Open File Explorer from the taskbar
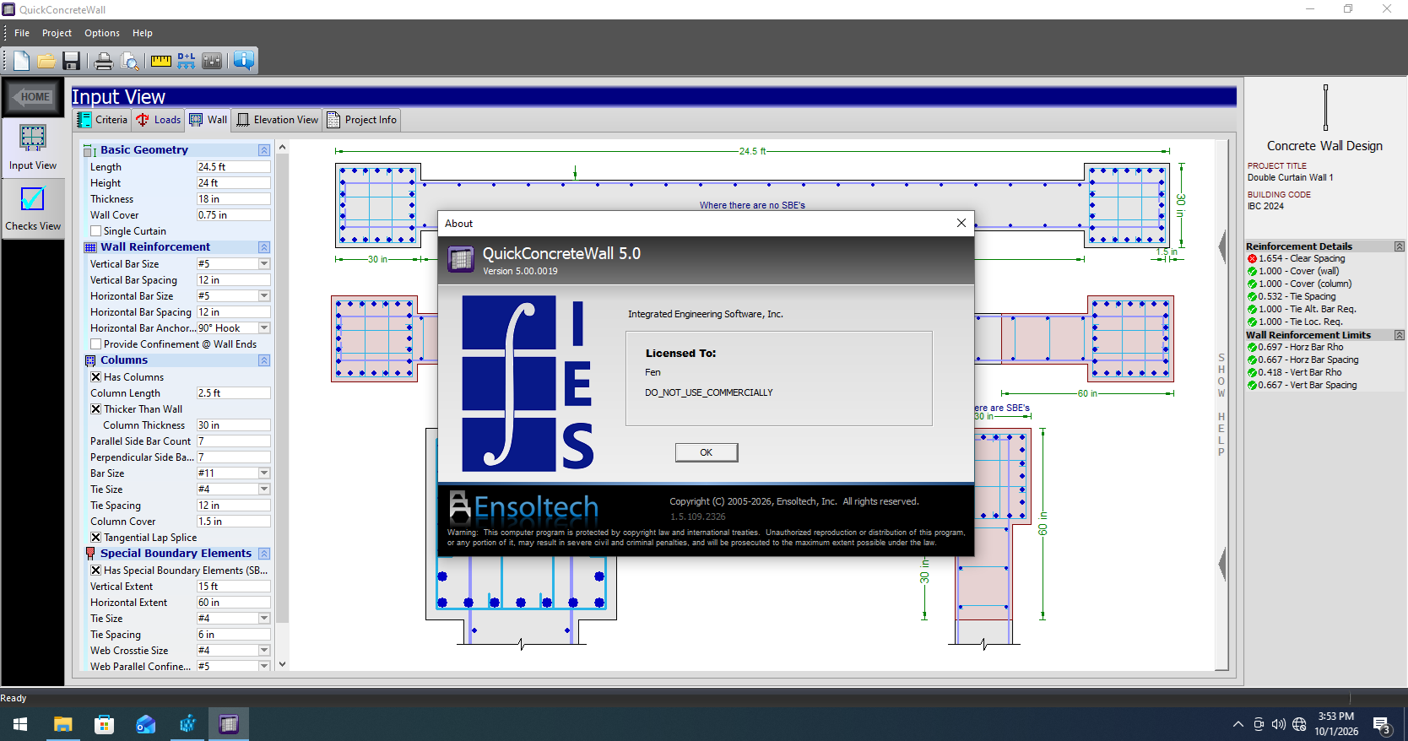 (x=62, y=724)
